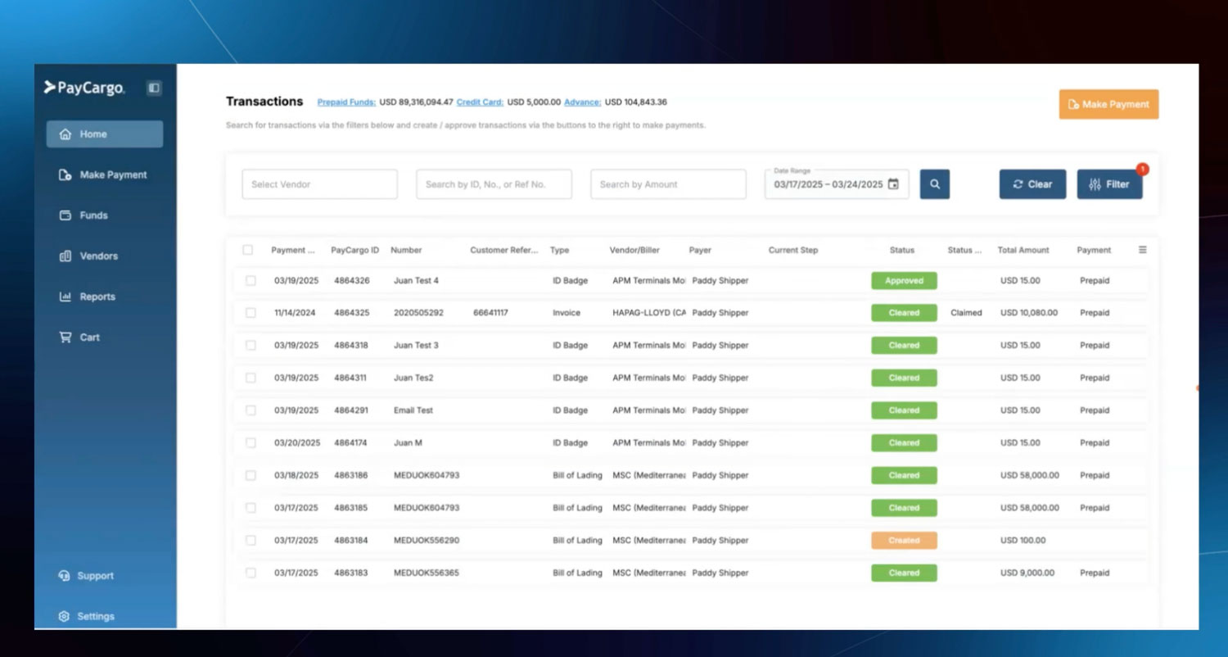Viewport: 1228px width, 657px height.
Task: Open Settings with the gear icon
Action: [65, 616]
